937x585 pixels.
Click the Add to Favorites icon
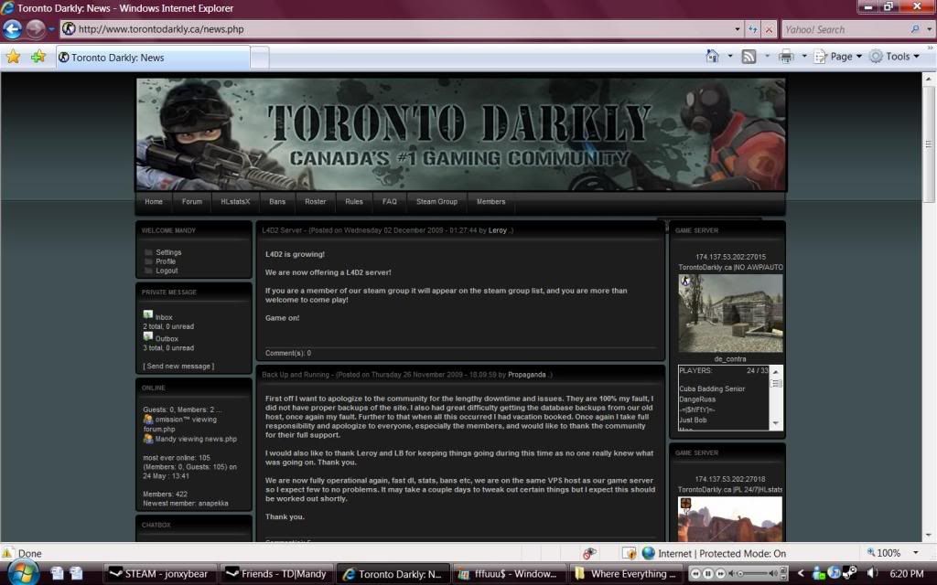(x=38, y=57)
